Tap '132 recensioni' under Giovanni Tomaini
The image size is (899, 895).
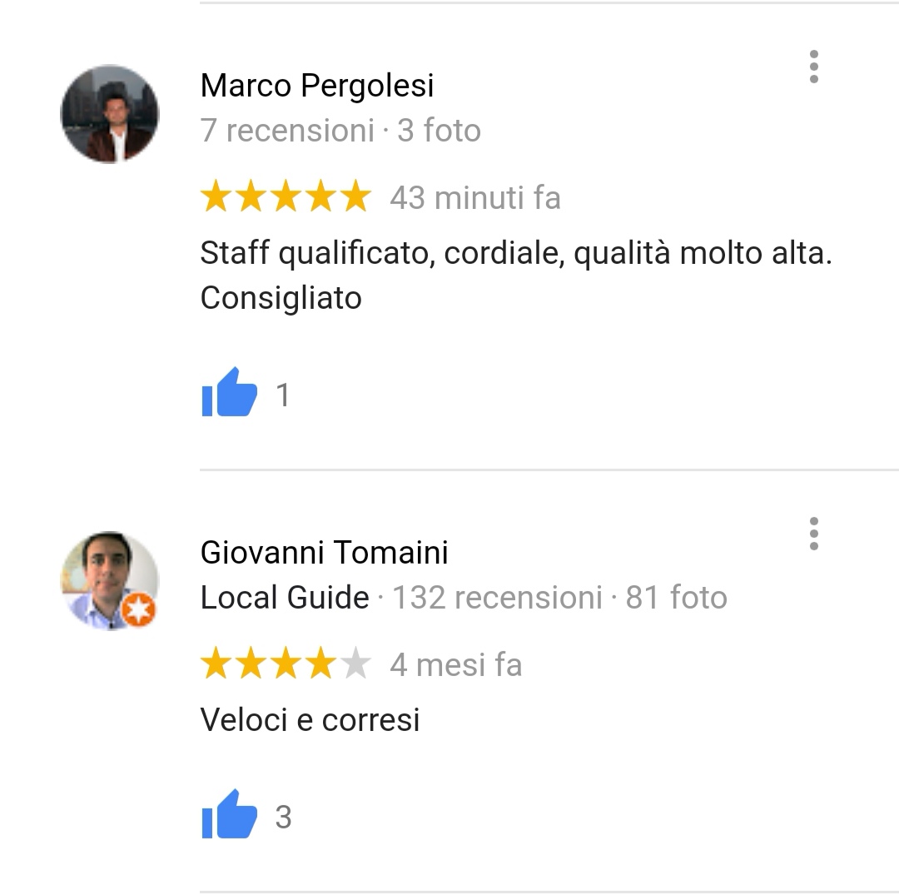[497, 598]
